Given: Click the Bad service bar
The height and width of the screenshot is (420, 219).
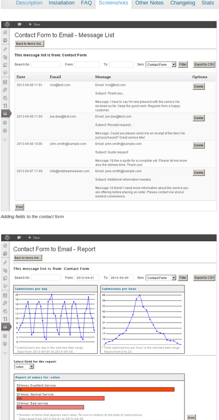Looking at the screenshot, I should coord(50,407).
